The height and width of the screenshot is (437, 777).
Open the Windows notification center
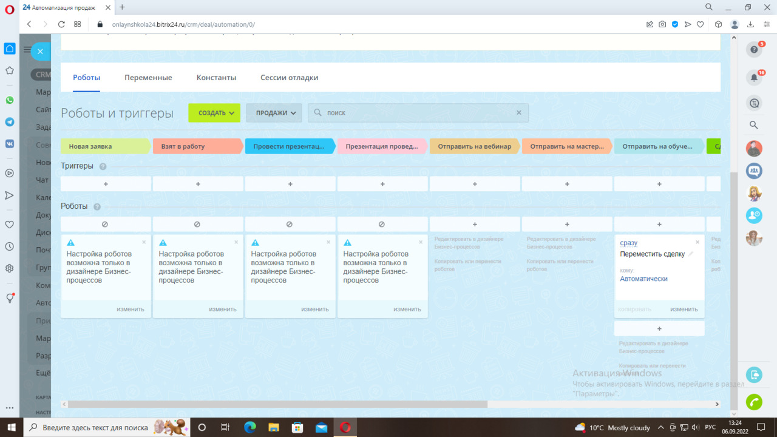[761, 427]
